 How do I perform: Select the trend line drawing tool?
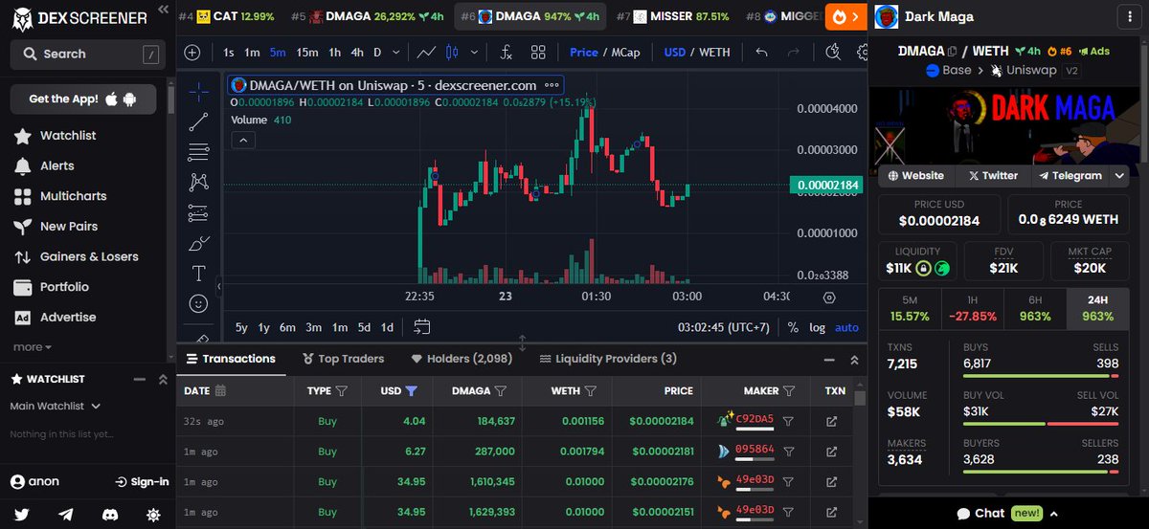point(198,121)
